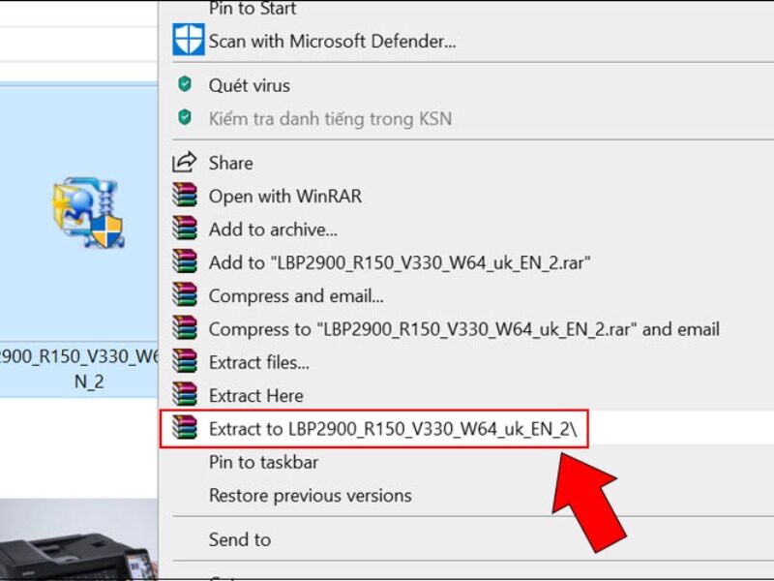Expand the Send to submenu
Screen dimensions: 774x581
pos(240,539)
